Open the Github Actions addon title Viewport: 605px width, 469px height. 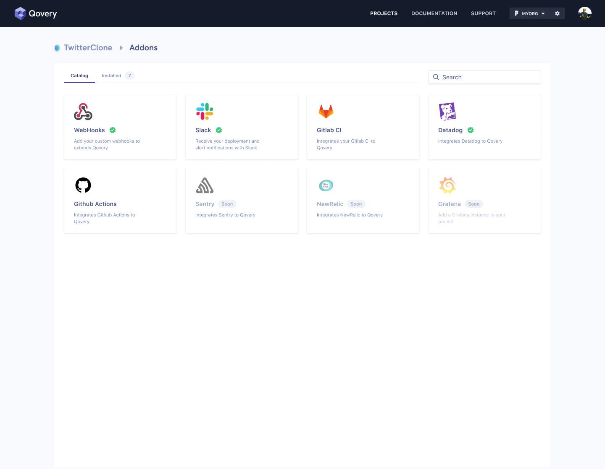coord(95,204)
